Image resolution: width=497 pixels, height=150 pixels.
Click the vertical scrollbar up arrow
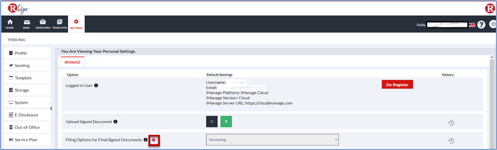coord(491,57)
